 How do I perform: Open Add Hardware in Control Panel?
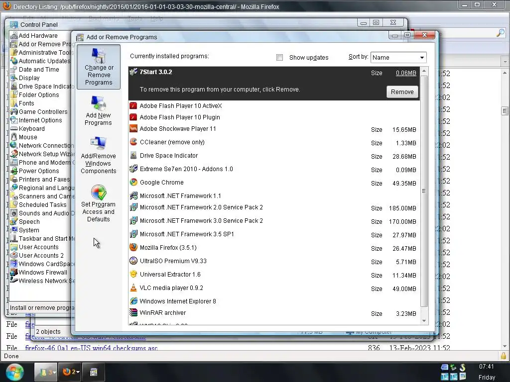(x=34, y=35)
